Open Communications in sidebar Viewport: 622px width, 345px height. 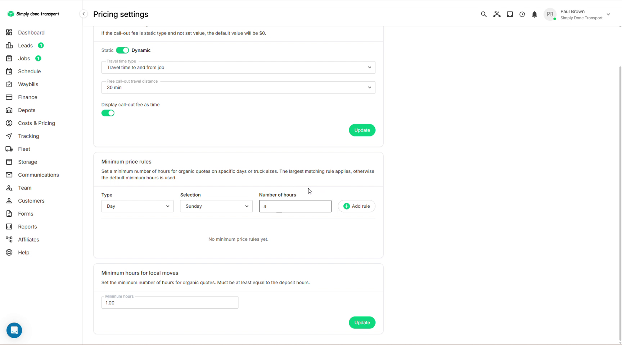38,175
